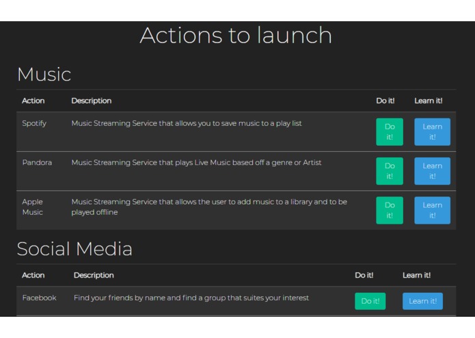Screen dimensions: 475x338
Task: Click 'Description' column header in Music table
Action: [91, 101]
